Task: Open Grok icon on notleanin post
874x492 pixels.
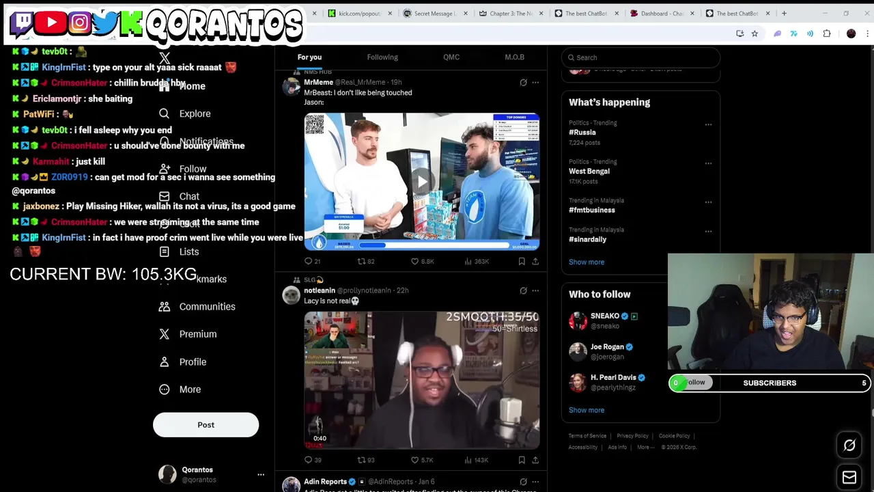Action: (523, 290)
